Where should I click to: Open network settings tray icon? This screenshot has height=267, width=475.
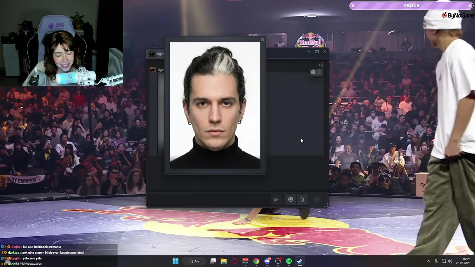(x=444, y=261)
